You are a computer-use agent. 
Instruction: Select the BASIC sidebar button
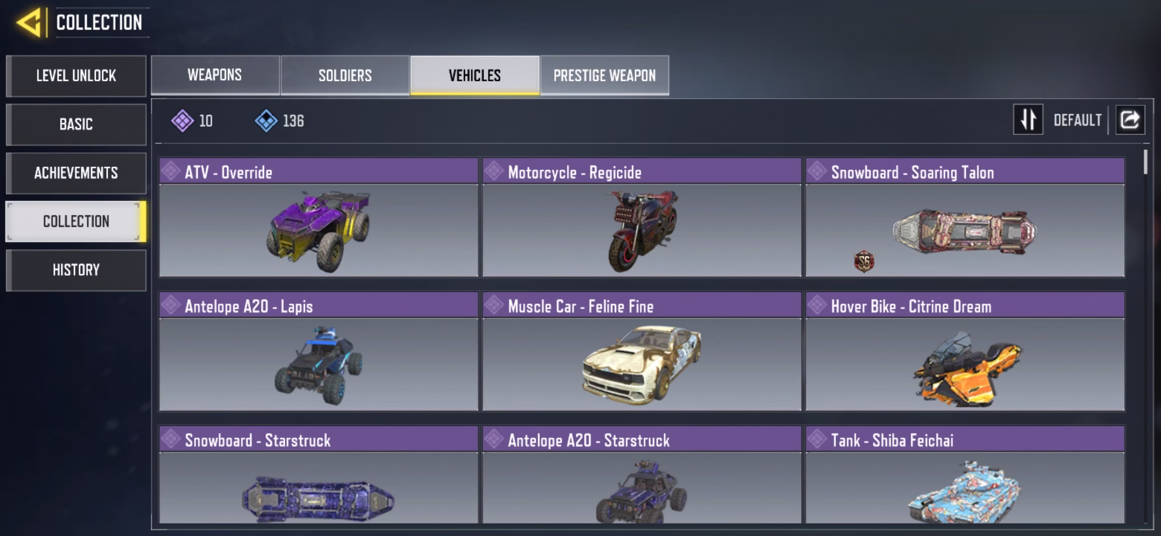click(76, 124)
